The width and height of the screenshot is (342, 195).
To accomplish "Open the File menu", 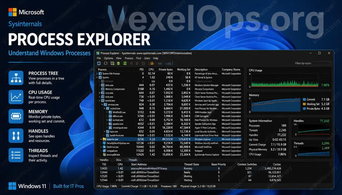I will pyautogui.click(x=99, y=58).
